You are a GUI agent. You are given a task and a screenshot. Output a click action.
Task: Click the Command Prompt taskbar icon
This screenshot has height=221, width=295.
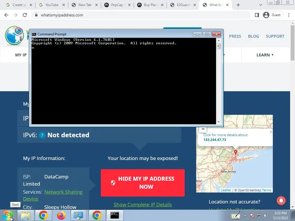(115, 215)
